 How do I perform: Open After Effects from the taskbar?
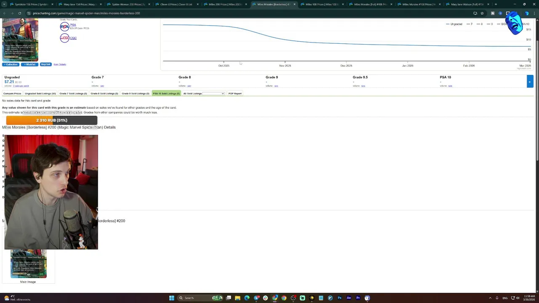[349, 298]
